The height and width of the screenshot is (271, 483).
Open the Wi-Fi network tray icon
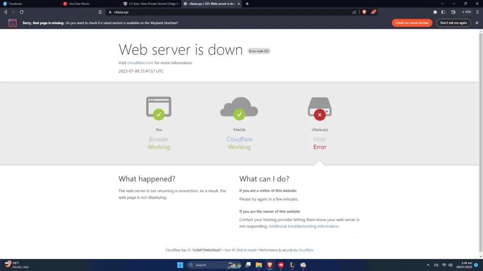[444, 265]
